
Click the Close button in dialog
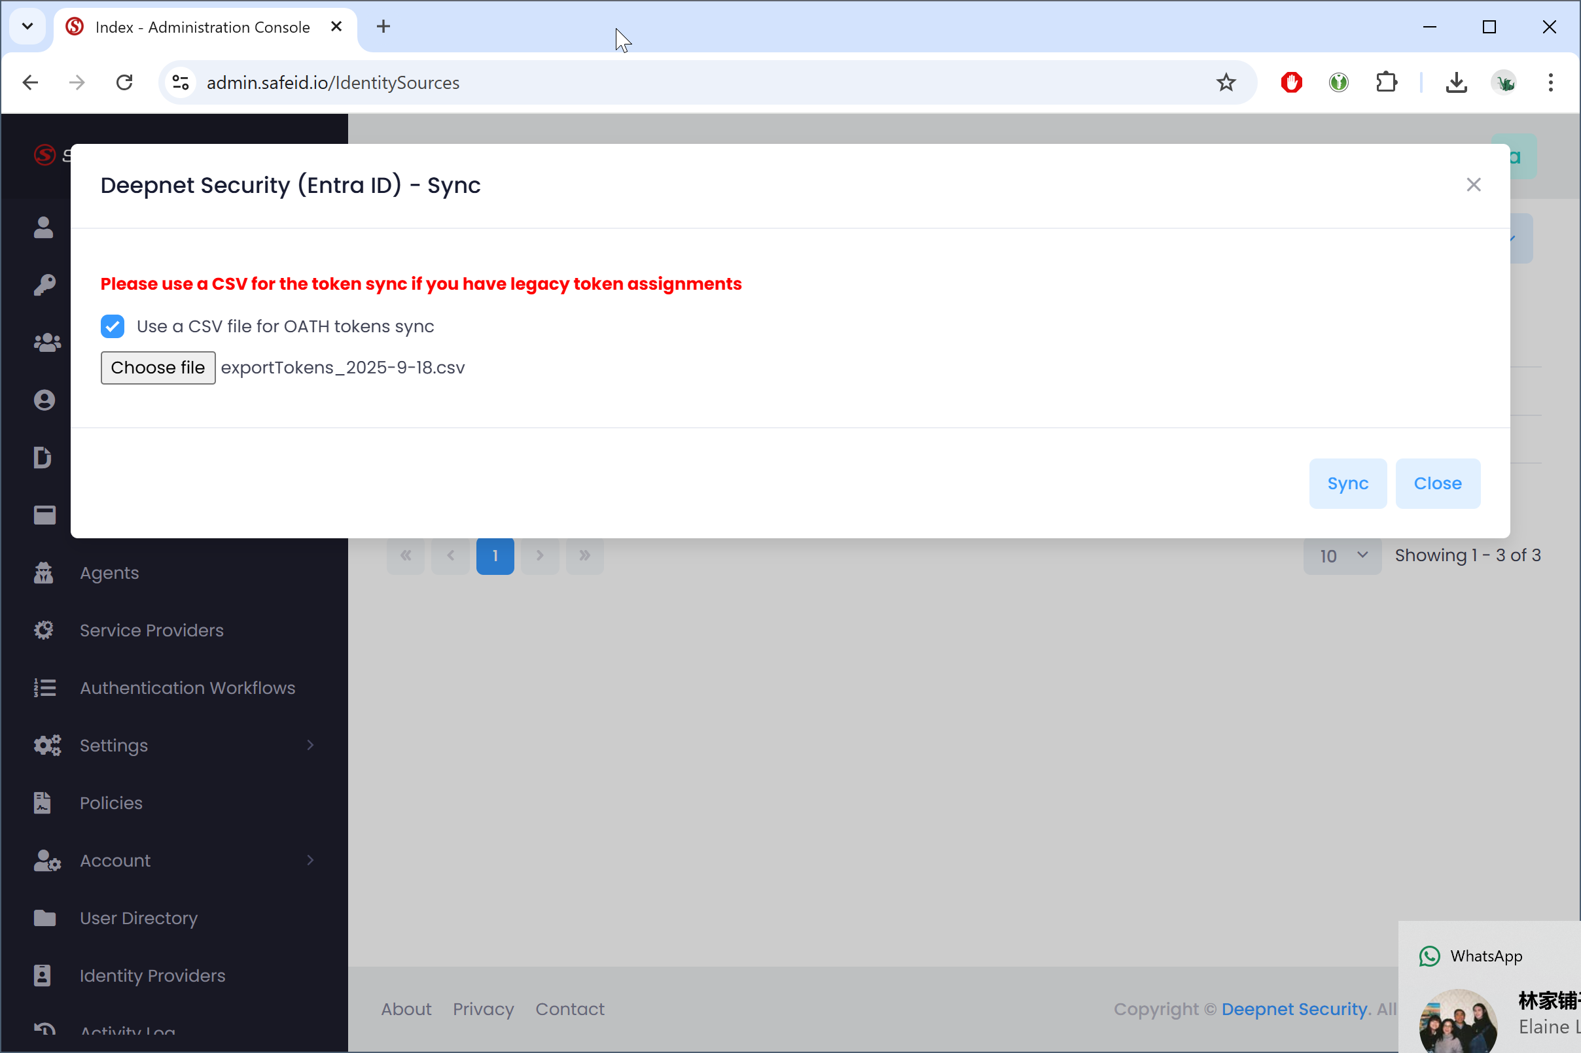1437,483
